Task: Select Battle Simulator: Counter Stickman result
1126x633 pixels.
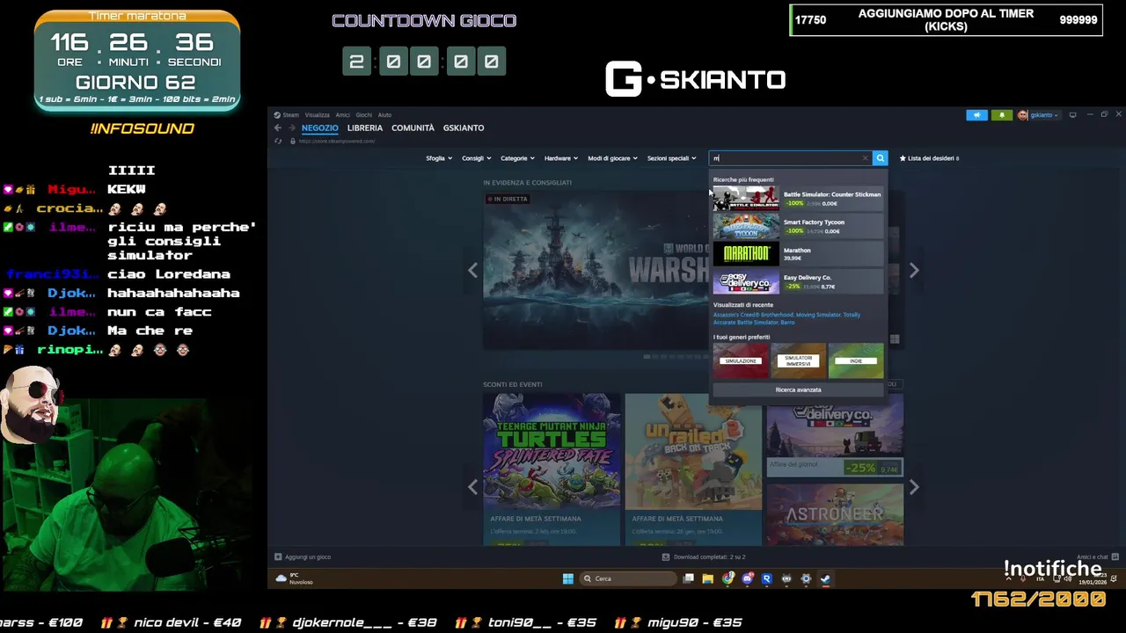Action: [x=798, y=199]
